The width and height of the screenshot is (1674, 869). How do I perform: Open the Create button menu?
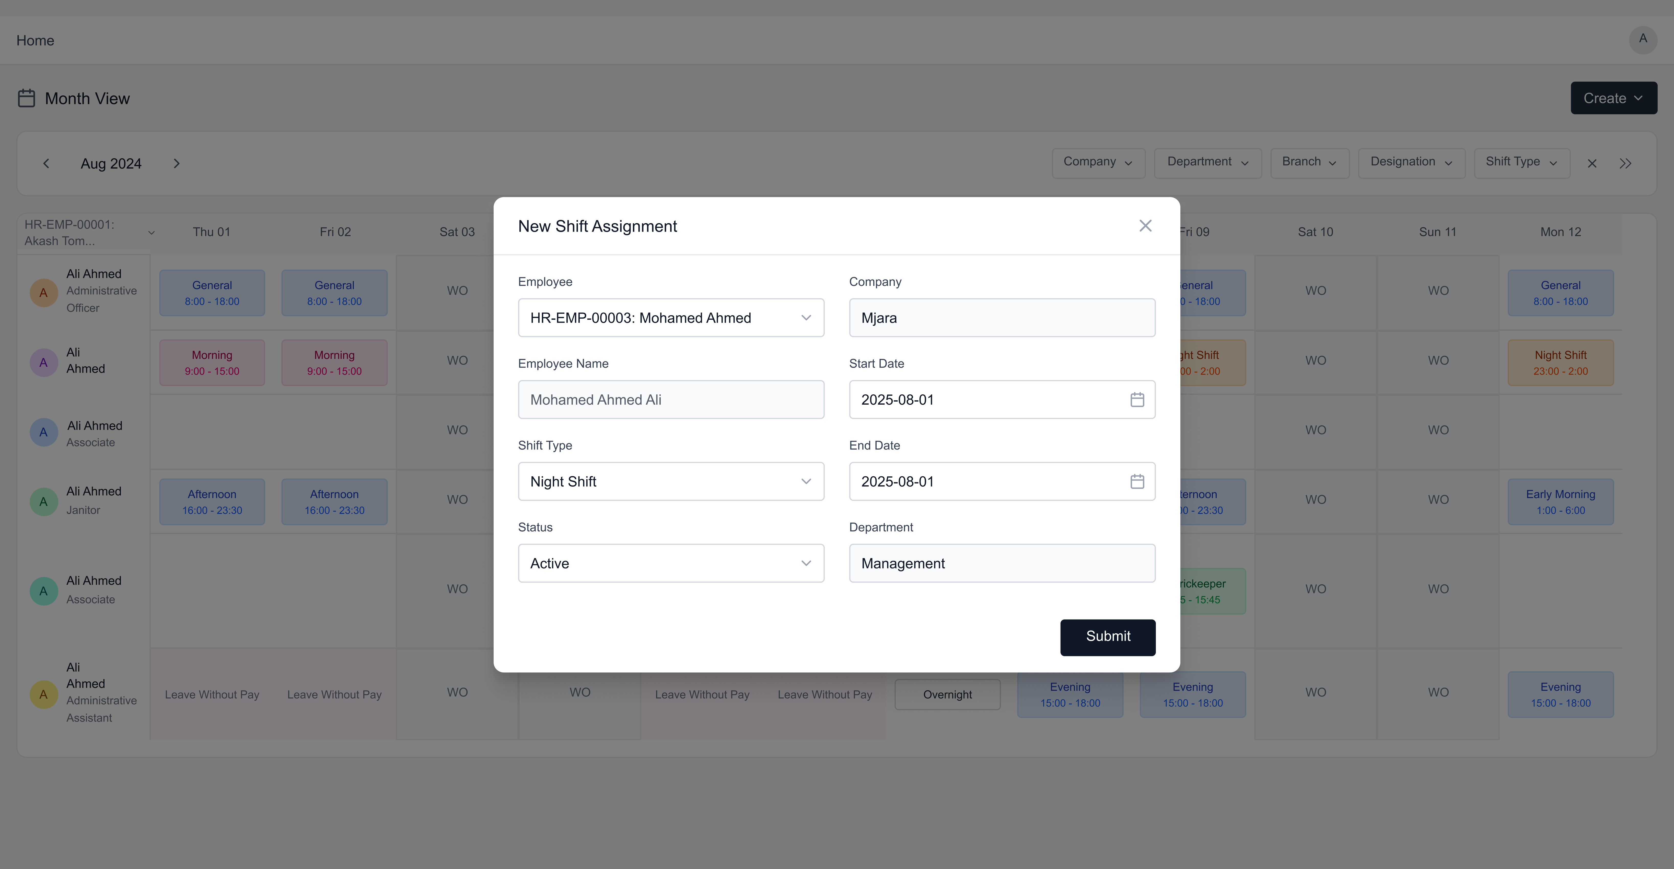1613,98
